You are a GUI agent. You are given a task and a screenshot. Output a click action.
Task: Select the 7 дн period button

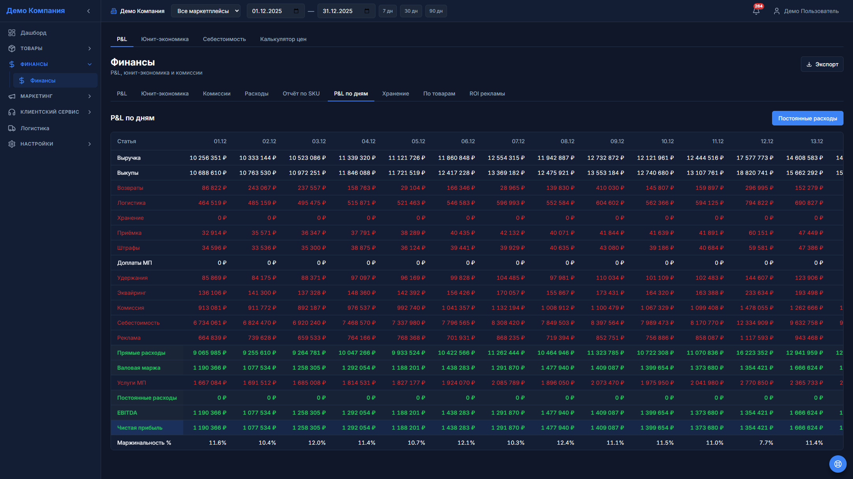pos(387,11)
